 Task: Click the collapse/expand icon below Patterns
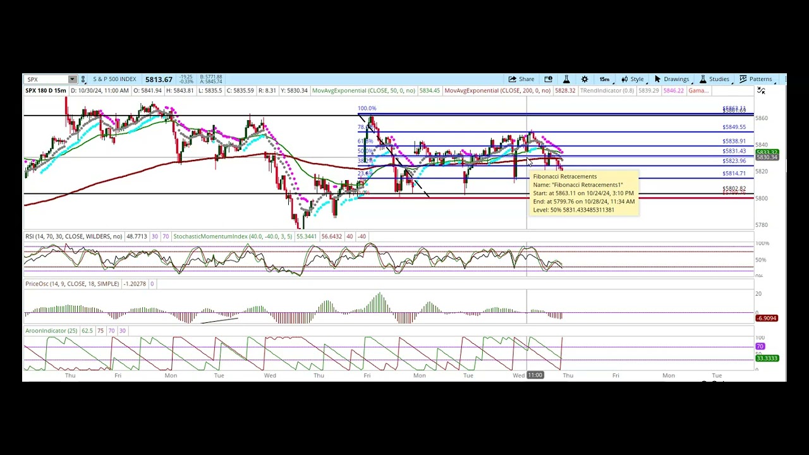[x=761, y=91]
